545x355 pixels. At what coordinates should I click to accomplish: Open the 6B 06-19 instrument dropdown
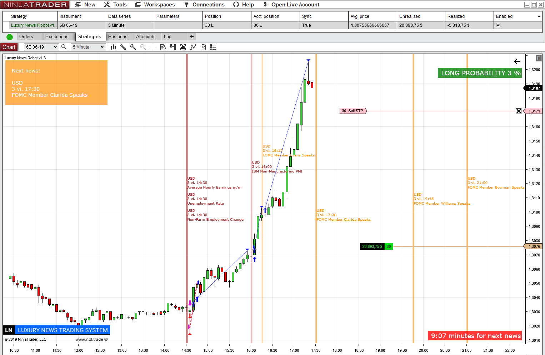point(41,47)
